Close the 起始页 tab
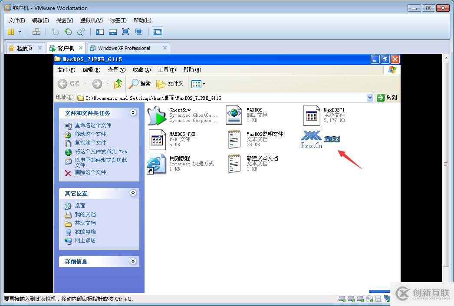Viewport: 454px width, 306px height. (x=40, y=48)
